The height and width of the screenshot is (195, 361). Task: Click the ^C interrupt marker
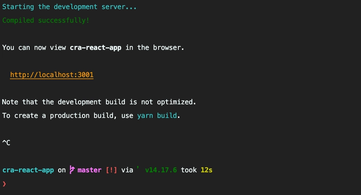pos(6,143)
